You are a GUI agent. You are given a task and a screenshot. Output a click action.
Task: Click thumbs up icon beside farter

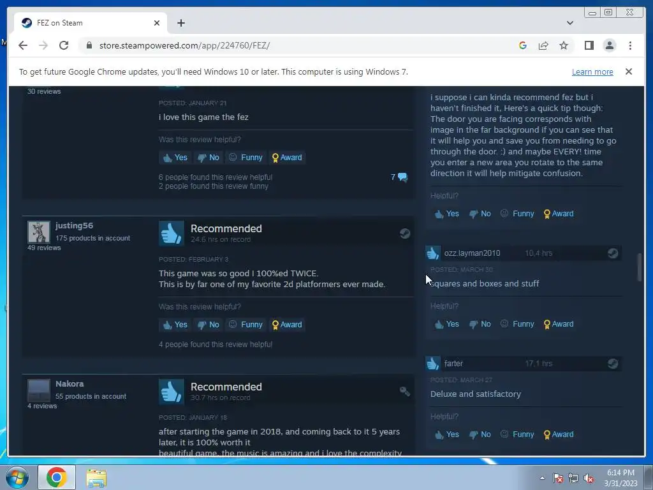(433, 363)
